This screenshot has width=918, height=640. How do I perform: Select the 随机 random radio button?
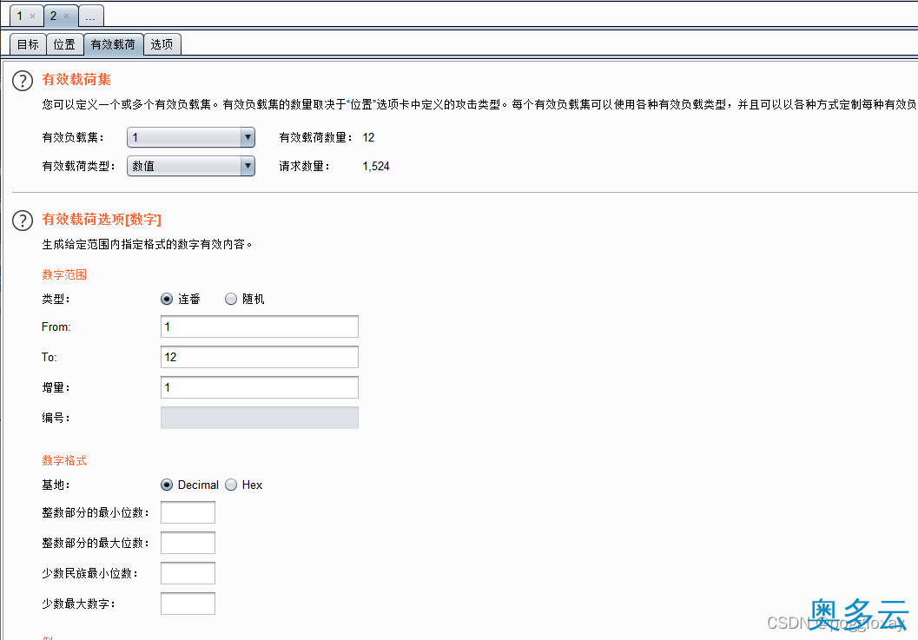[231, 300]
